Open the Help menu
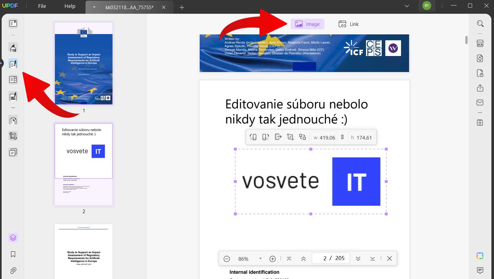The width and height of the screenshot is (494, 279). (x=70, y=6)
